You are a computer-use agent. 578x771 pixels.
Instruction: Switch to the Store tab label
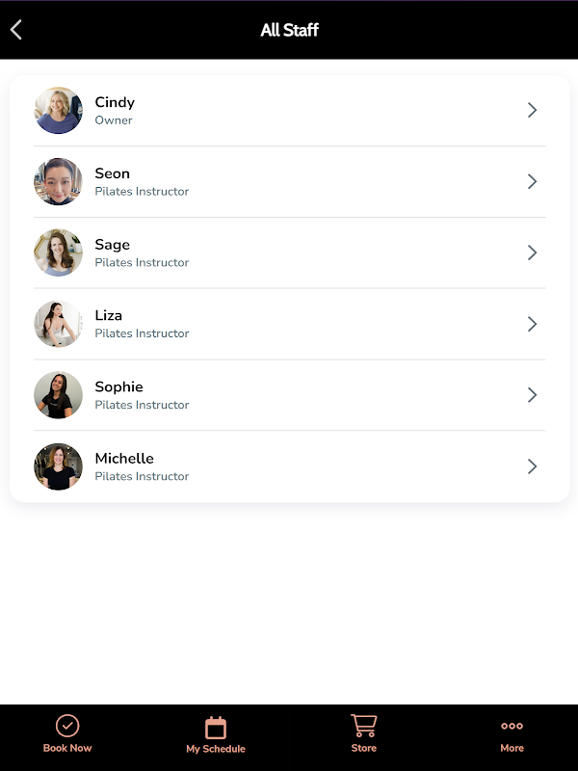tap(363, 748)
